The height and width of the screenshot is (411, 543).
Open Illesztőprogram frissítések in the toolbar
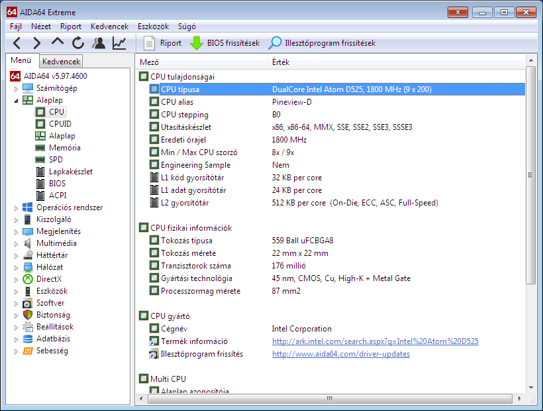(322, 43)
